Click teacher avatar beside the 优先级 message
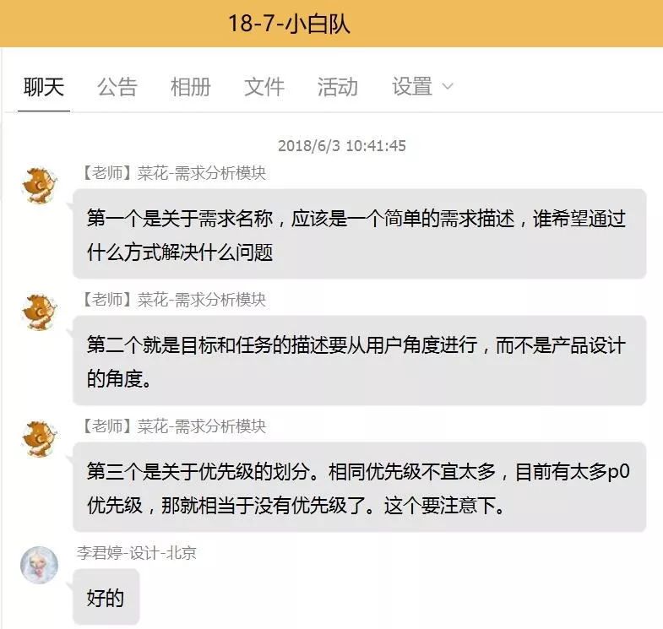Viewport: 663px width, 629px height. coord(39,437)
